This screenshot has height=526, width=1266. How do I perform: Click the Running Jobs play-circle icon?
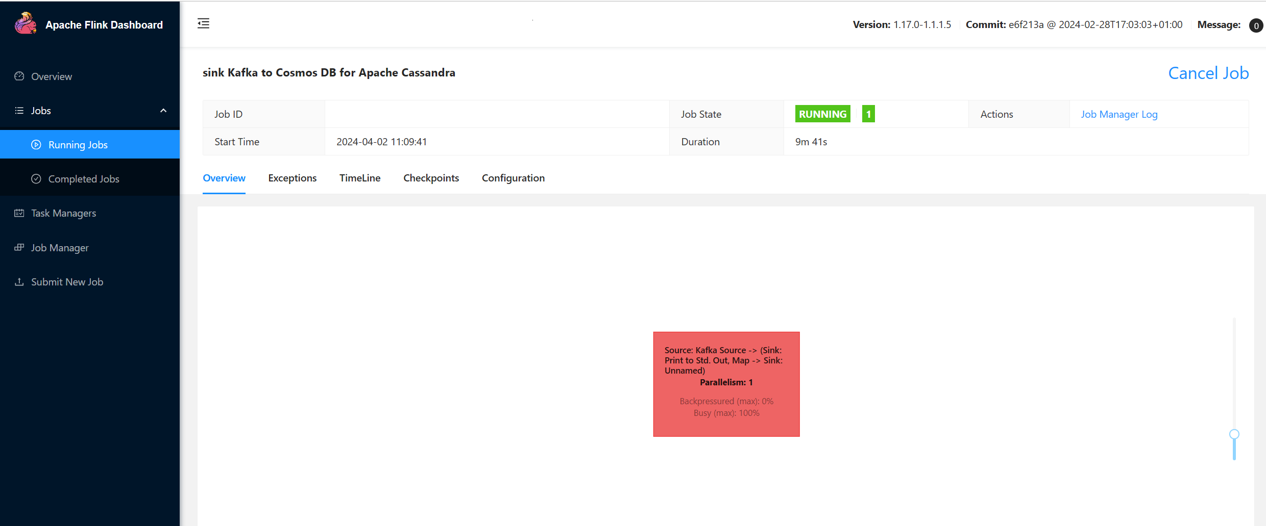click(36, 145)
